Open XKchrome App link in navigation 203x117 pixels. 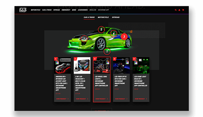pyautogui.click(x=103, y=10)
